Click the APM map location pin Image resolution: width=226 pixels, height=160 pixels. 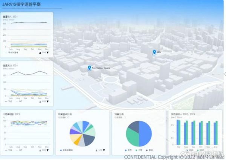(154, 52)
